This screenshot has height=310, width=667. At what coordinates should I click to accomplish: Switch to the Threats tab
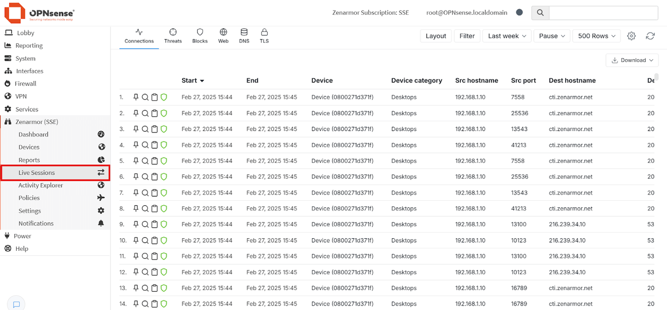pos(173,36)
